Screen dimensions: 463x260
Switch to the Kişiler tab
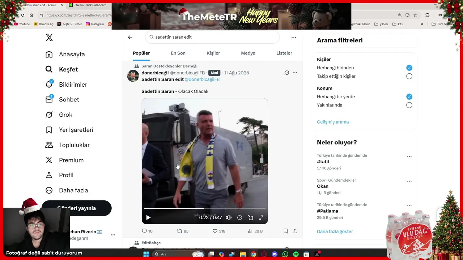tap(213, 53)
